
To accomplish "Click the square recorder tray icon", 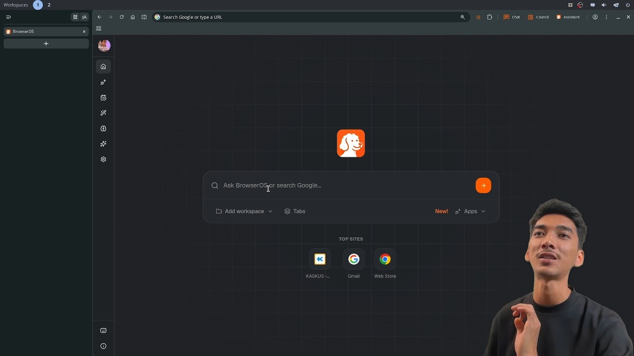I will coord(570,5).
